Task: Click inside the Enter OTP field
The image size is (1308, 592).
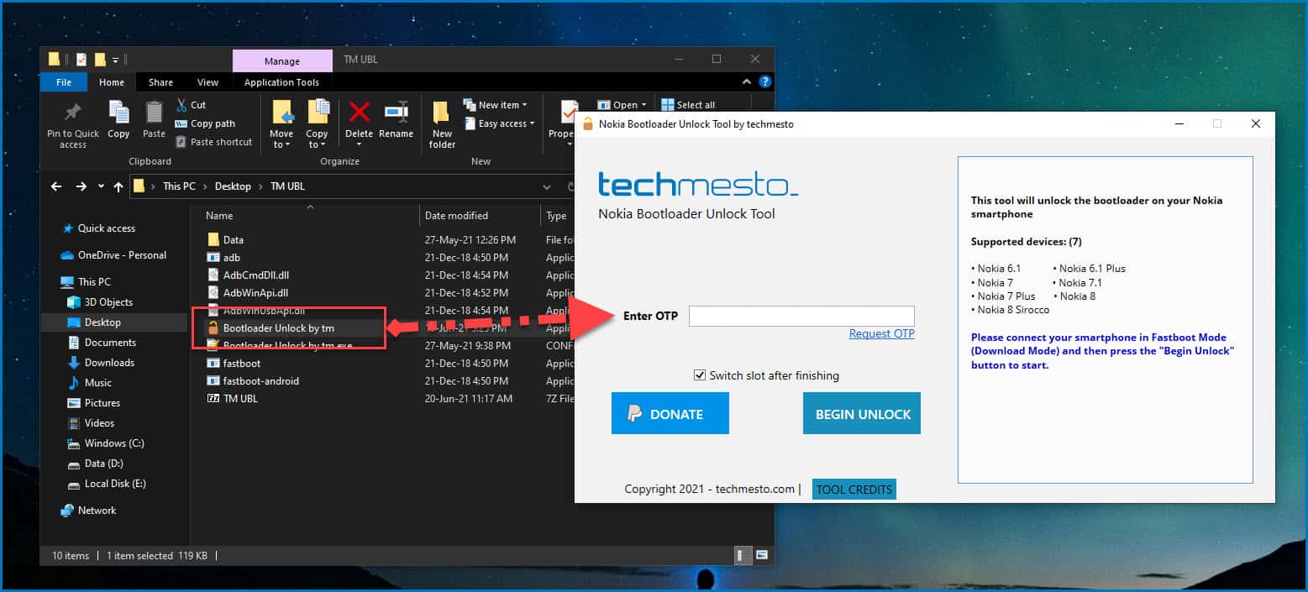Action: tap(801, 316)
